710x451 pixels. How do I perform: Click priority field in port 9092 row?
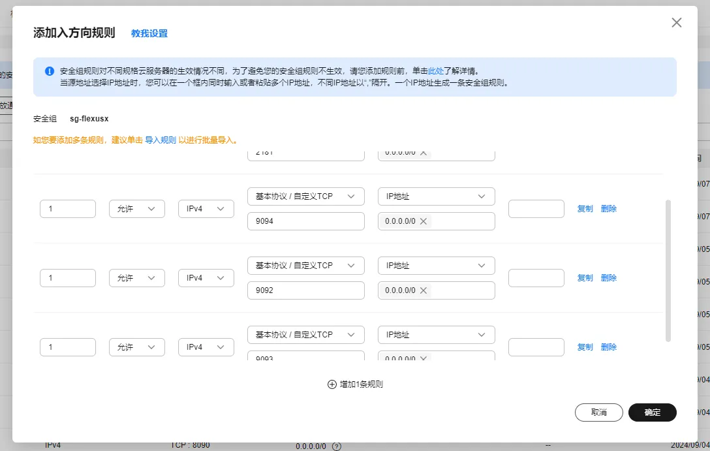(x=68, y=278)
